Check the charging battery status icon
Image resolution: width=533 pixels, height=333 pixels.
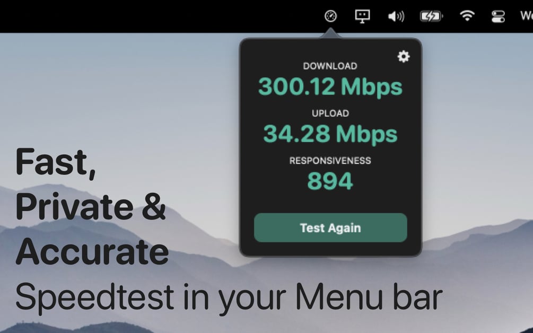(x=431, y=16)
